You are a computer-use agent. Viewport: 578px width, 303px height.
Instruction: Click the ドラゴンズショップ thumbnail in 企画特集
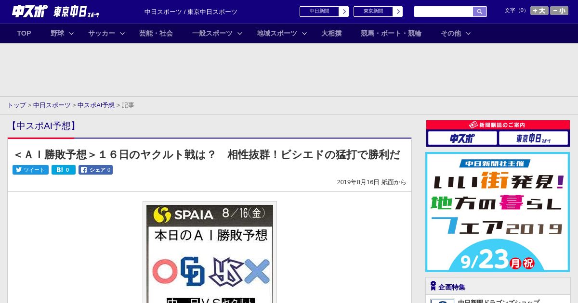point(443,301)
